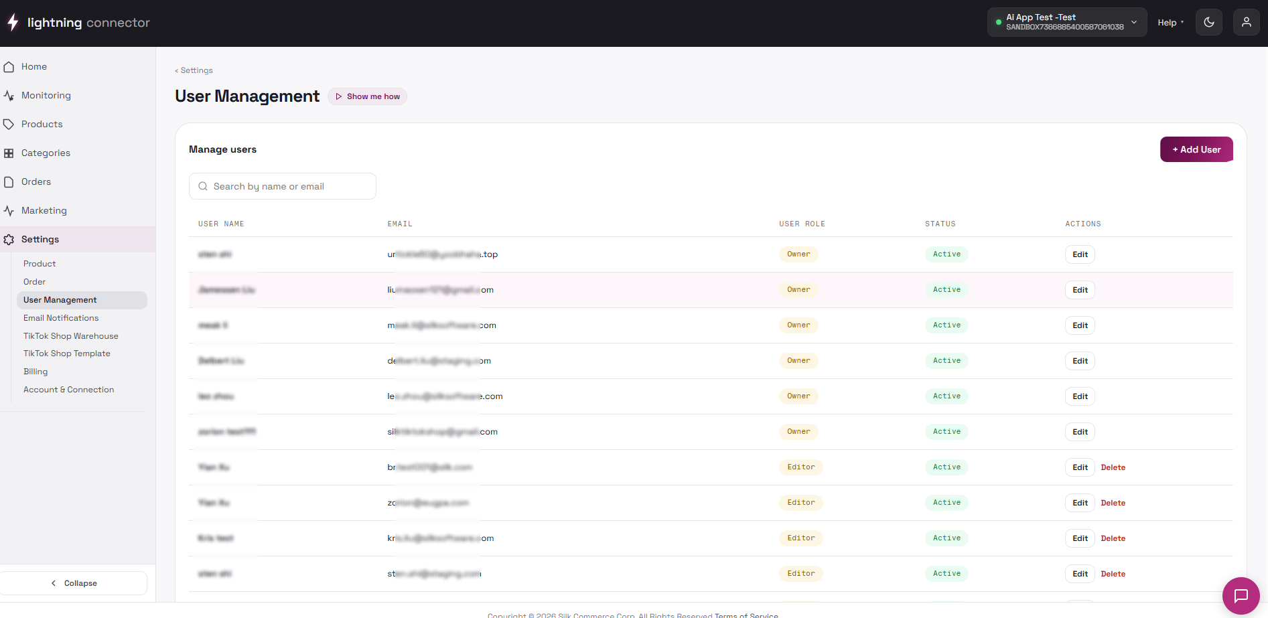
Task: Edit the Editor with email starting kr
Action: [x=1080, y=538]
